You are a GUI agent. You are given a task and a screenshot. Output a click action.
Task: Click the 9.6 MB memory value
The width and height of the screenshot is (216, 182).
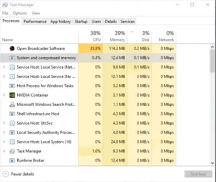point(119,67)
